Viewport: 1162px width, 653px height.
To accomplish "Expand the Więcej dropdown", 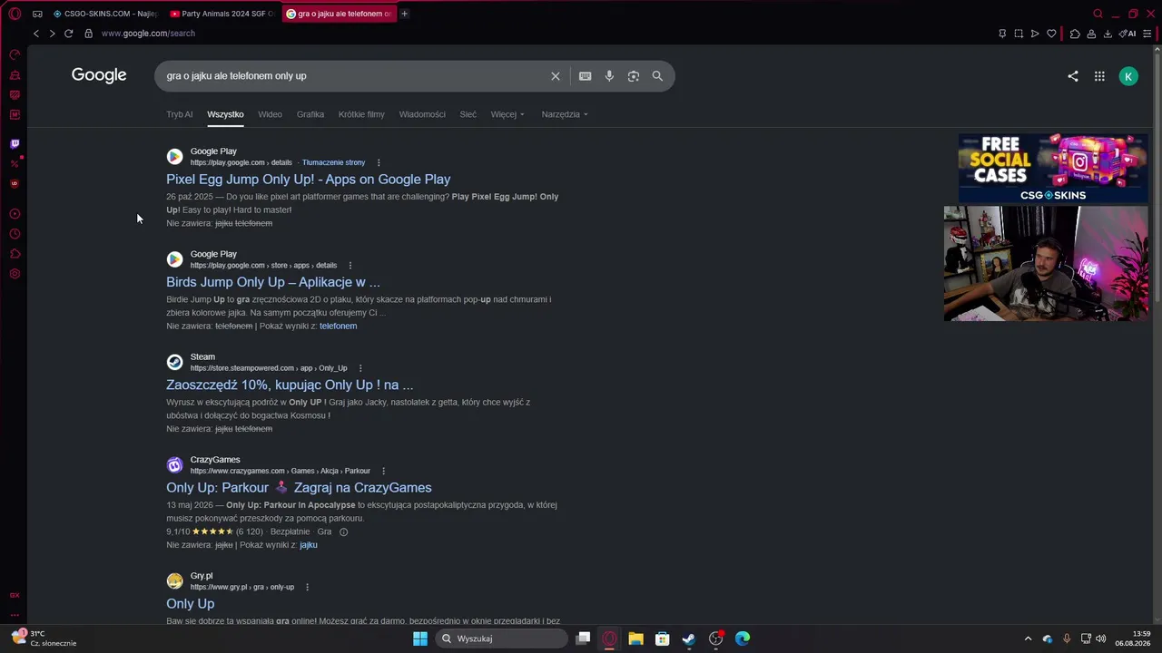I will click(507, 114).
